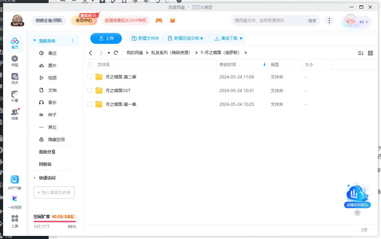Open the 传输 (Transfer) panel
Screen dimensions: 381x239
pos(14,61)
